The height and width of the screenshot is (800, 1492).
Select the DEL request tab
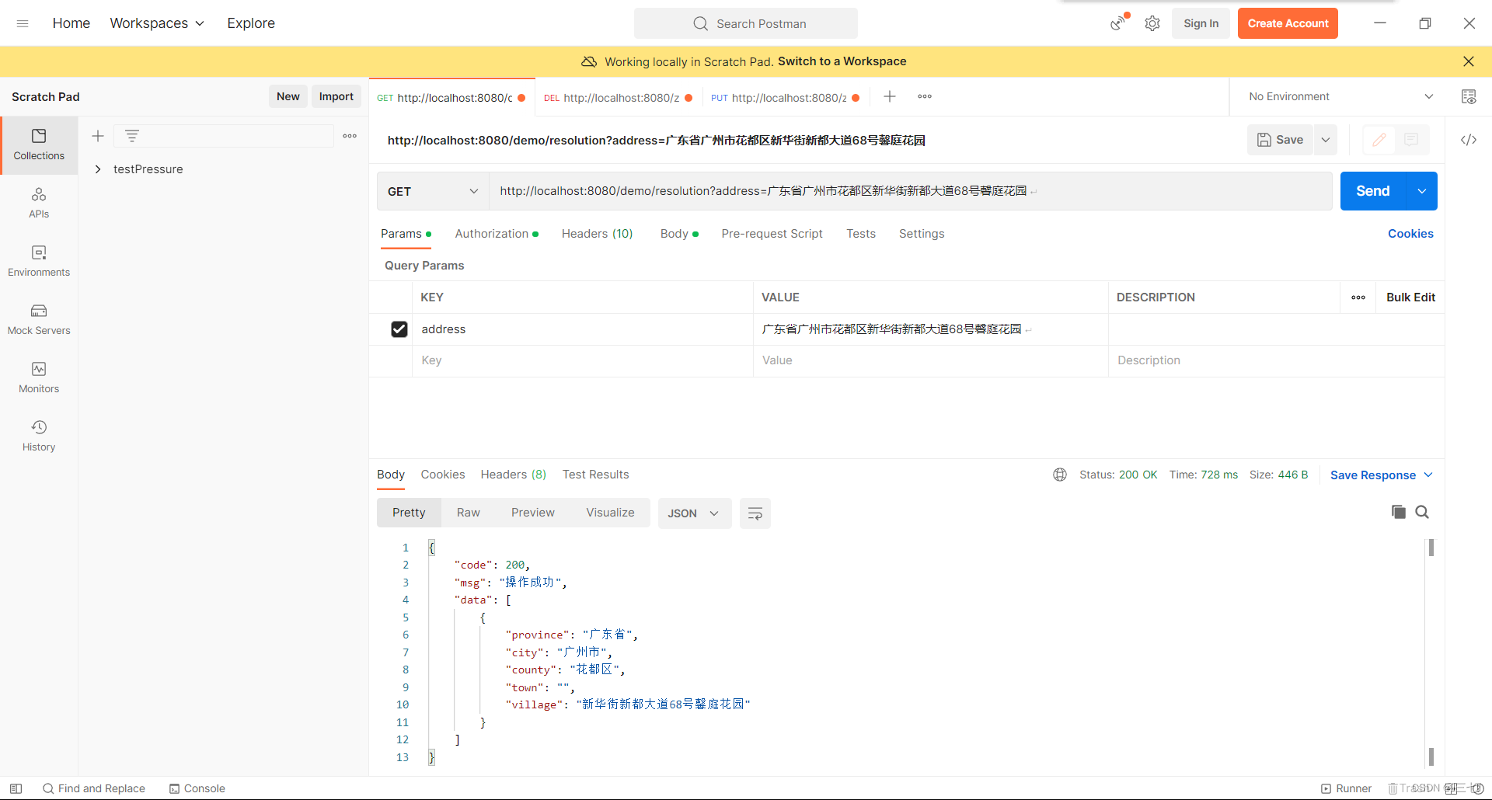(618, 98)
